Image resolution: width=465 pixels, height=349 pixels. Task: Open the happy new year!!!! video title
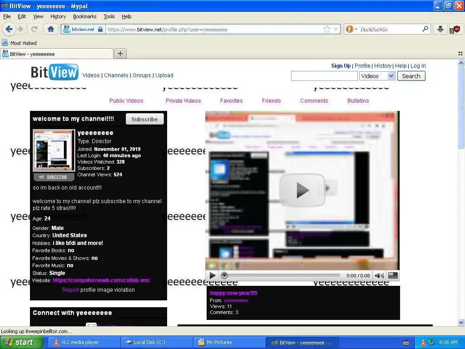234,293
